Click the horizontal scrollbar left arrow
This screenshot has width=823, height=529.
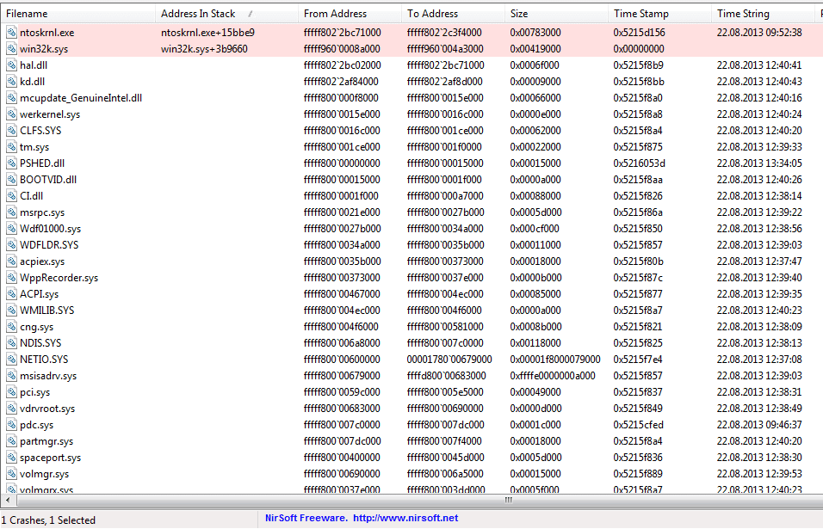[x=8, y=500]
